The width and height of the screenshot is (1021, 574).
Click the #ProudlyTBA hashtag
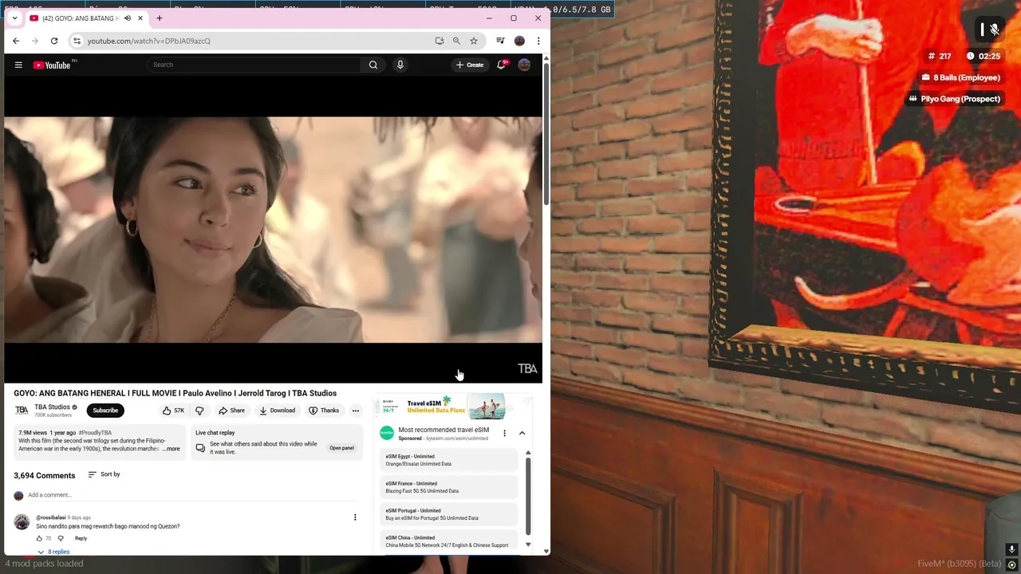95,433
